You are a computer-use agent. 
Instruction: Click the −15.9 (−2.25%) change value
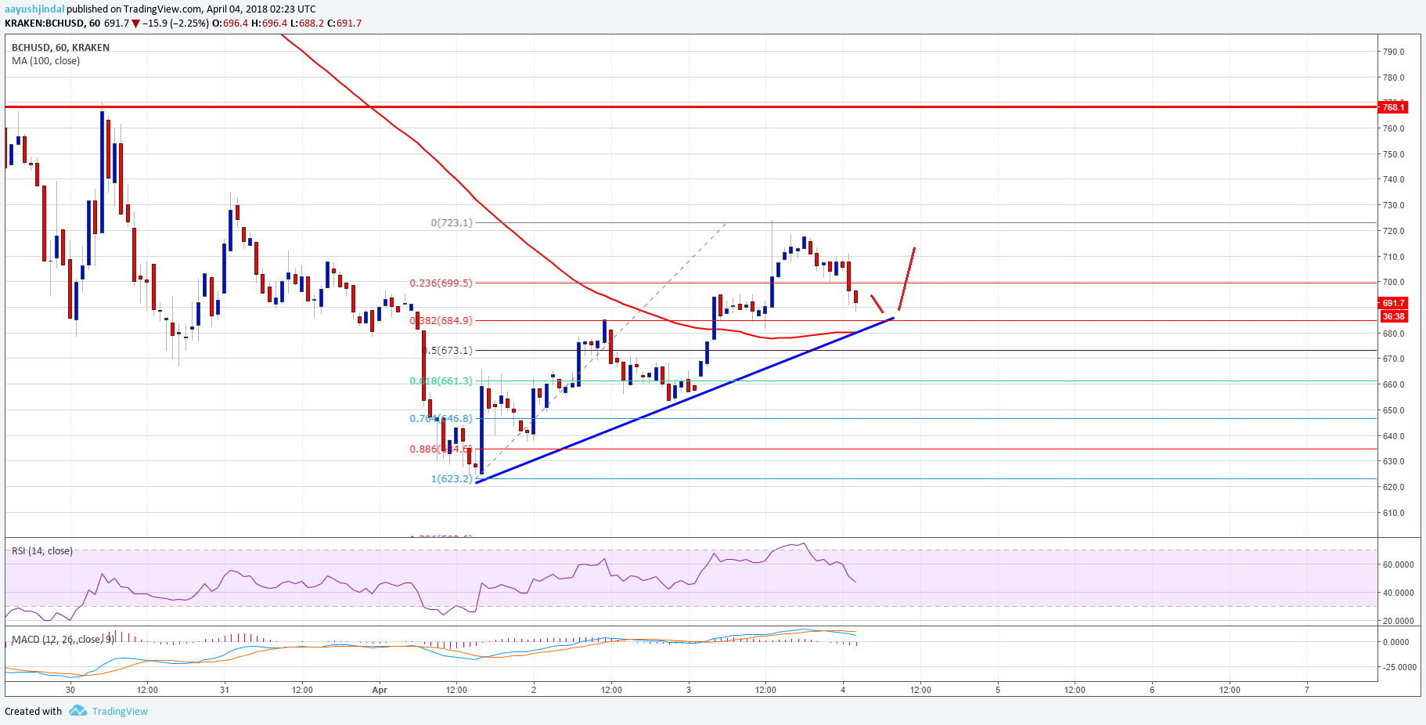point(176,23)
